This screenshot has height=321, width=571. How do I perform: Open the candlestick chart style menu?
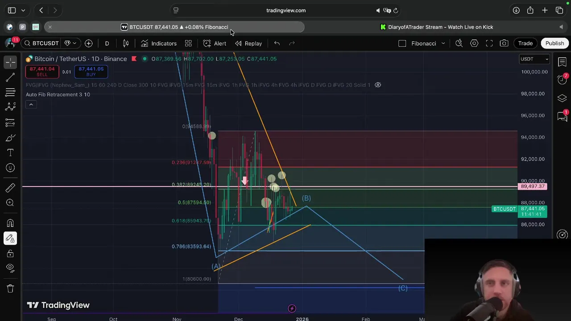[126, 43]
